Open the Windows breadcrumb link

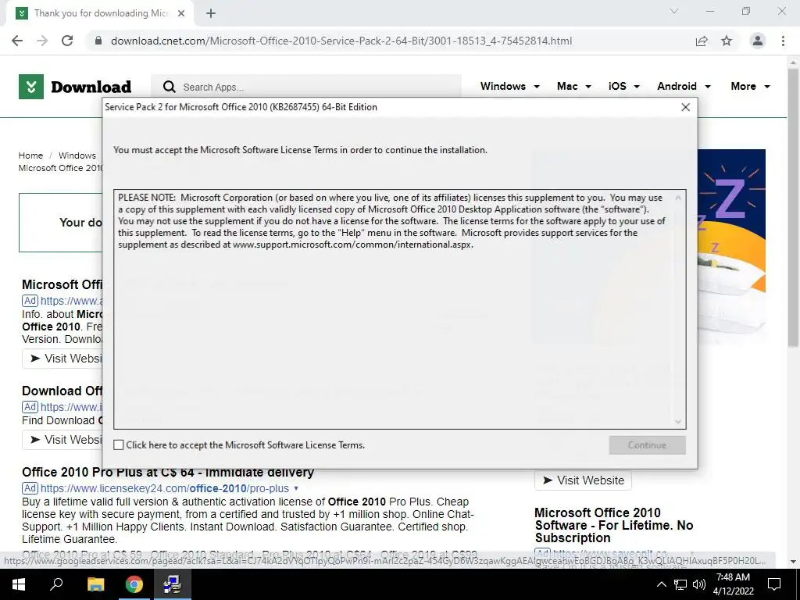click(77, 155)
